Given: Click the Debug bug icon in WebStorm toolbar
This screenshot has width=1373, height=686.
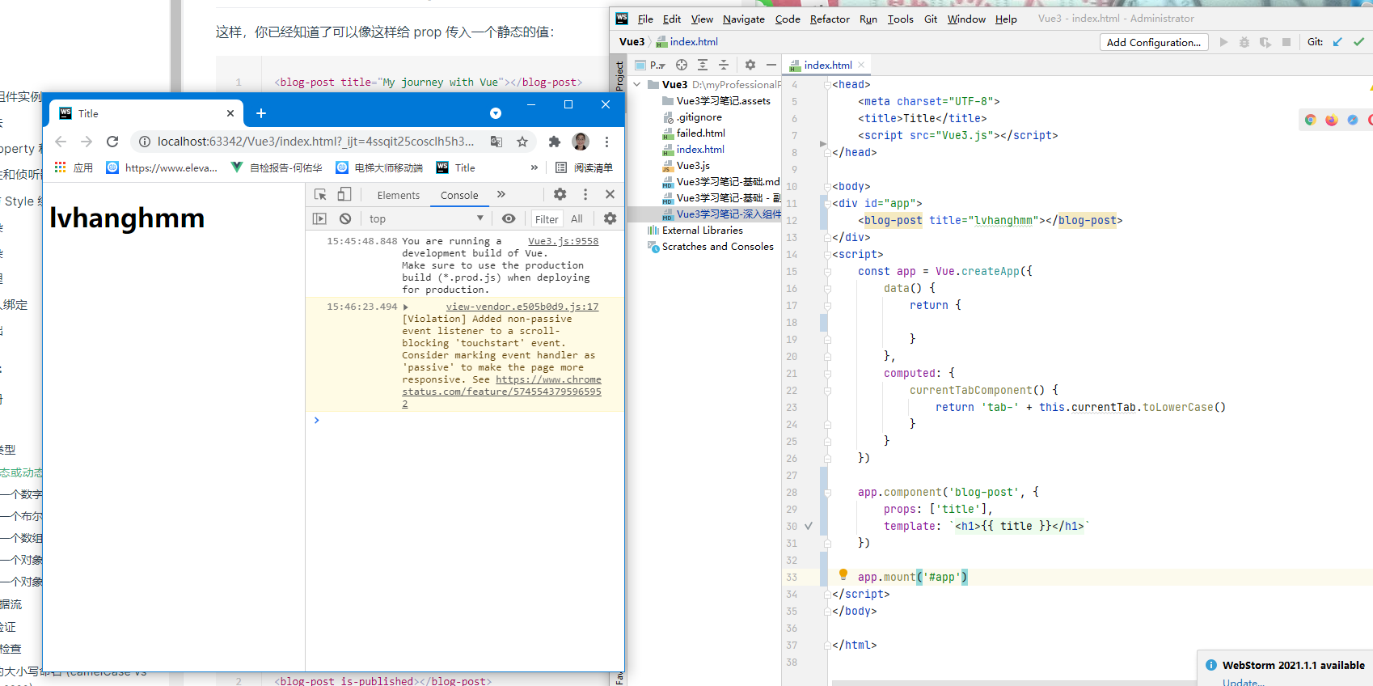Looking at the screenshot, I should (x=1244, y=42).
